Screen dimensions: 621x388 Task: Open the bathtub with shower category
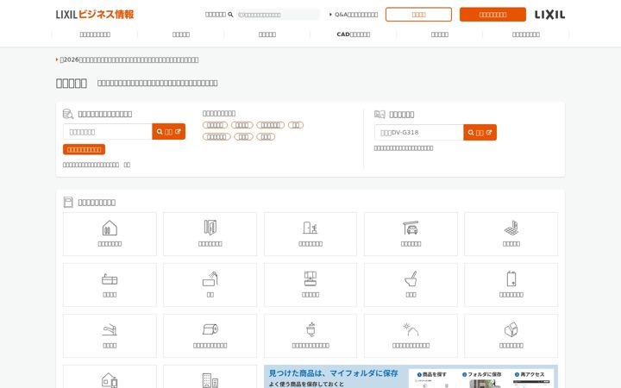coord(210,285)
